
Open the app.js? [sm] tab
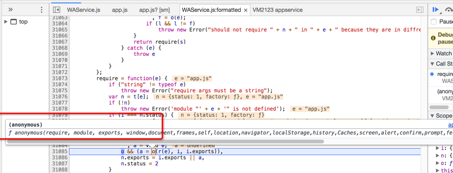tap(155, 10)
